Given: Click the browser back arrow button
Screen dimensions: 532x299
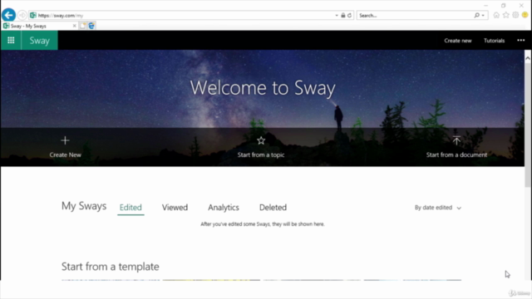Looking at the screenshot, I should pos(8,15).
